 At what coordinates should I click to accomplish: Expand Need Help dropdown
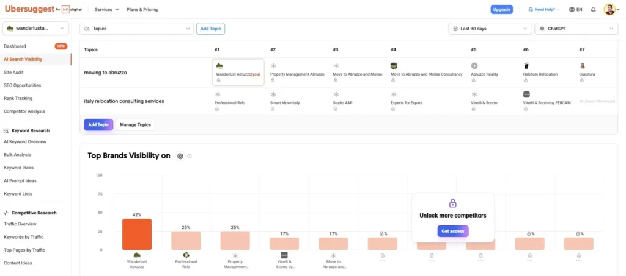click(x=543, y=10)
